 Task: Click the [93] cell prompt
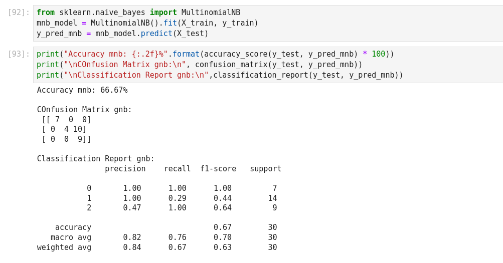point(19,54)
